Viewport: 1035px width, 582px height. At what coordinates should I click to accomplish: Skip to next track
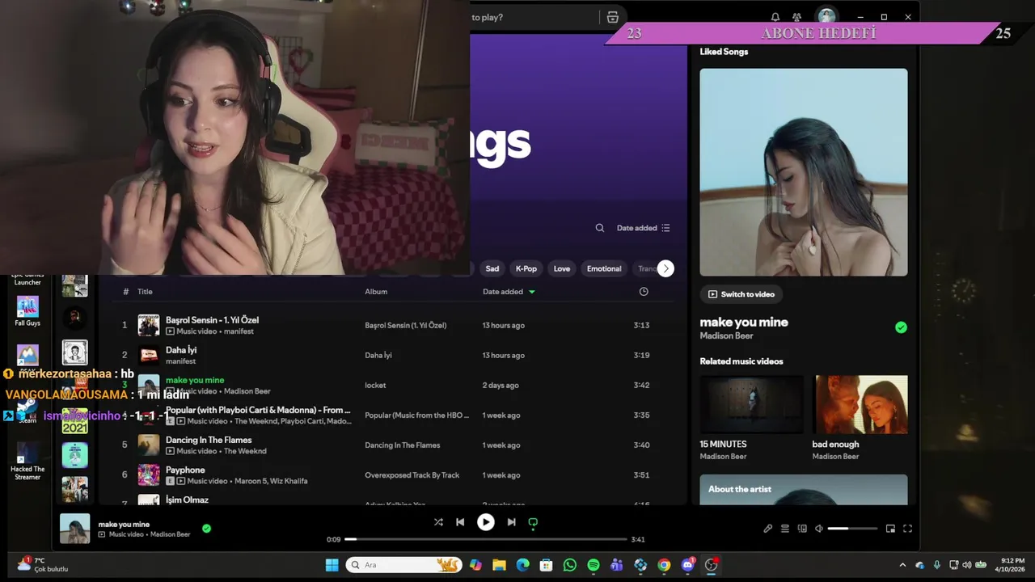pyautogui.click(x=511, y=522)
